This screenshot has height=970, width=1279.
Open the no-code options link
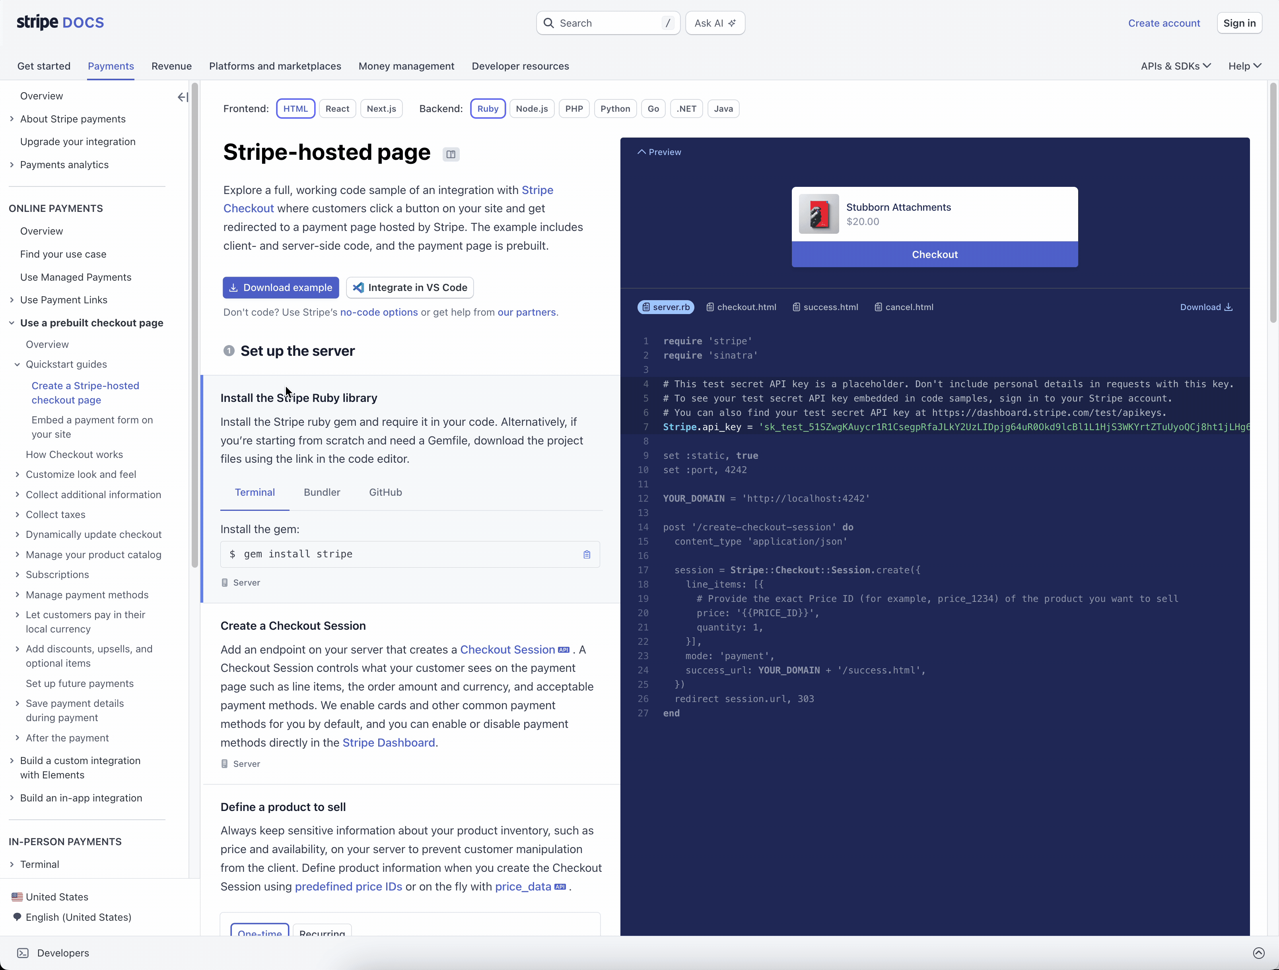[379, 312]
